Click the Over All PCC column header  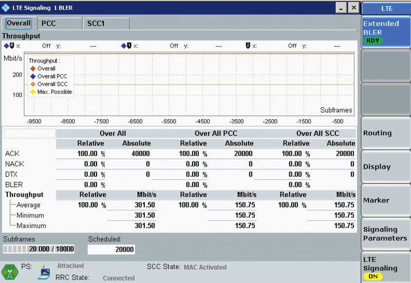pos(216,133)
